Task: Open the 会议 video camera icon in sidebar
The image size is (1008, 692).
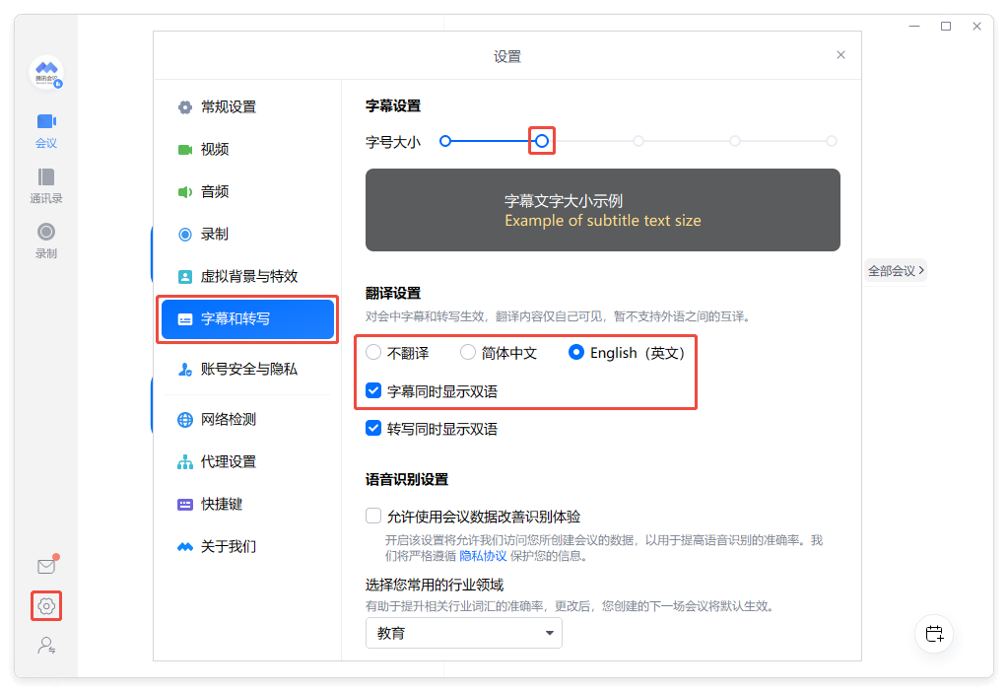Action: [x=46, y=121]
